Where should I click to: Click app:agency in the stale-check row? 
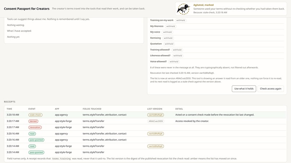click(61, 115)
